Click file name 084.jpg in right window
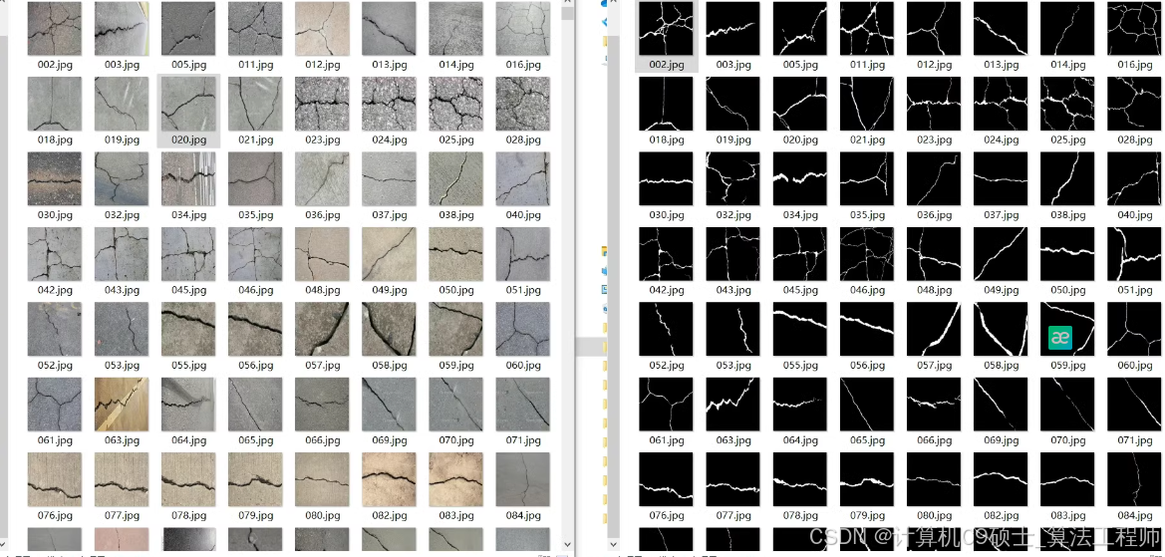 pyautogui.click(x=1134, y=515)
